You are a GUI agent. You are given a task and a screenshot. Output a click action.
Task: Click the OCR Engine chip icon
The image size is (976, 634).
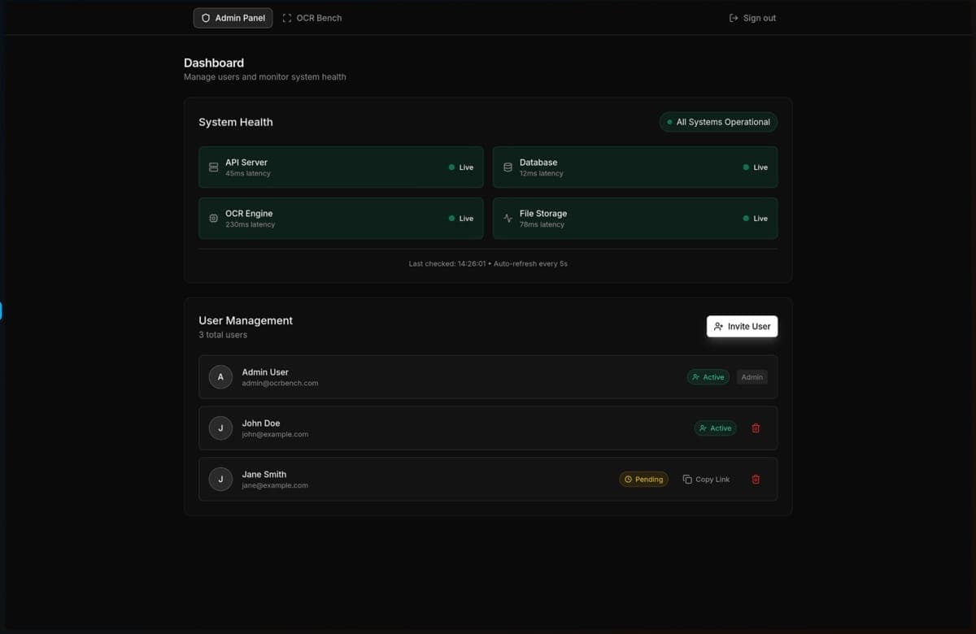213,219
